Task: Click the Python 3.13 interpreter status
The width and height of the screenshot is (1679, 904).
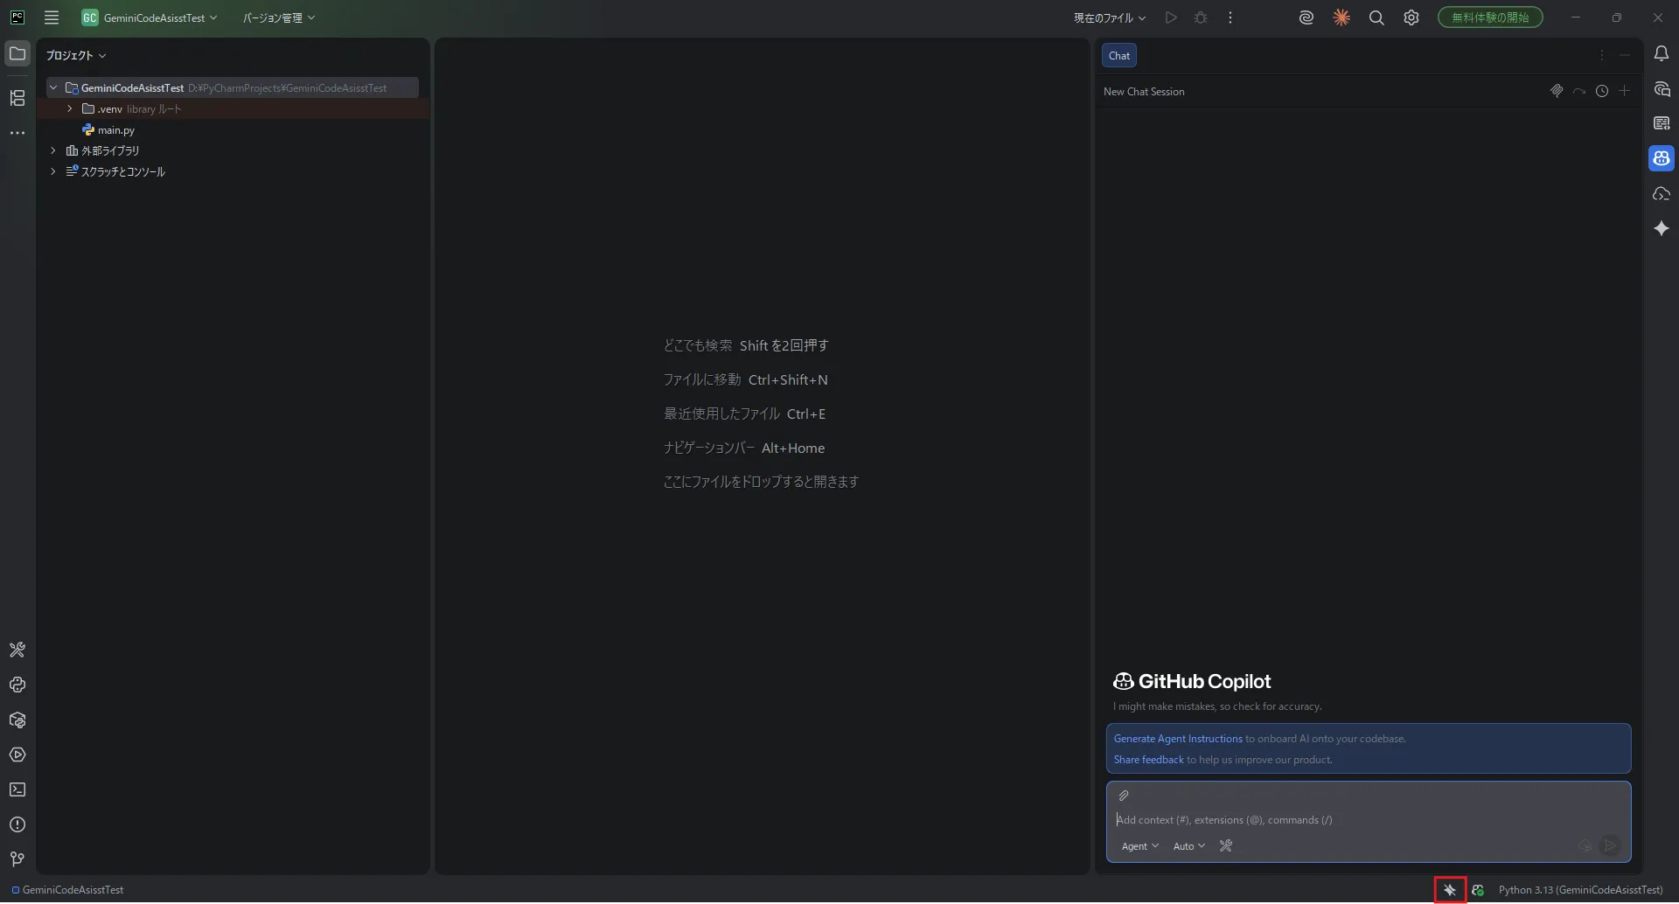Action: (x=1580, y=891)
